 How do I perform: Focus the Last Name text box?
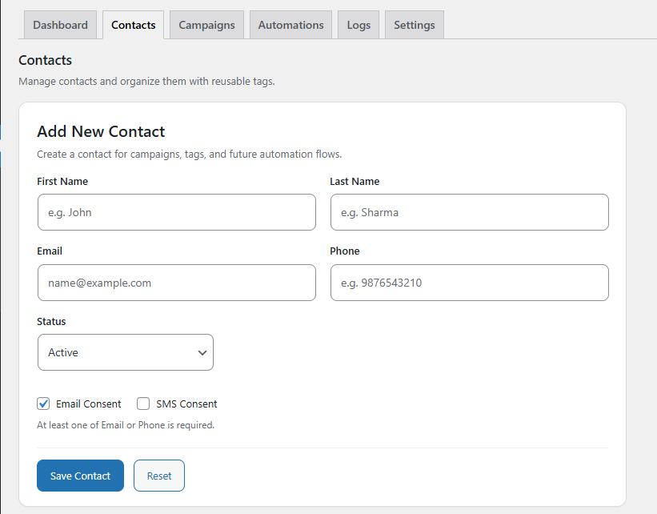point(469,212)
